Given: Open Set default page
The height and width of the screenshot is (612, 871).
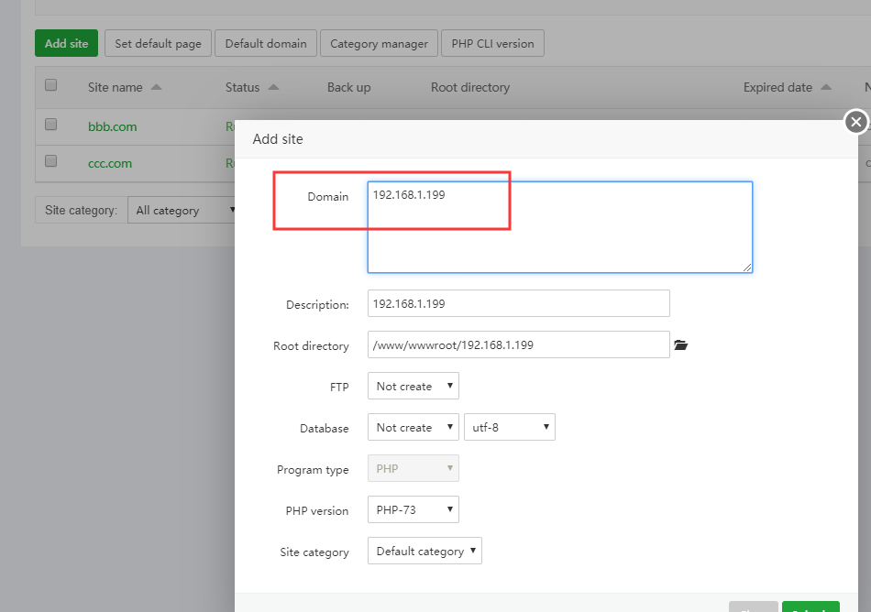Looking at the screenshot, I should [159, 43].
